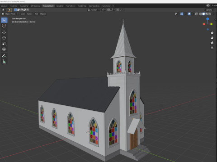
Task: Open the Options dropdown
Action: 210,10
